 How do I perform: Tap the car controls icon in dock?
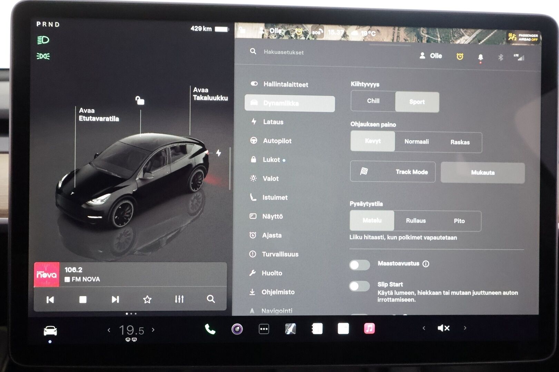(50, 331)
